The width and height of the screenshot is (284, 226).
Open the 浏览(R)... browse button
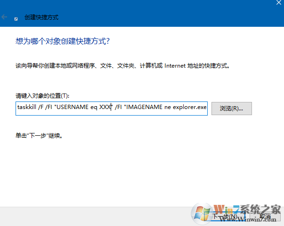(x=232, y=109)
